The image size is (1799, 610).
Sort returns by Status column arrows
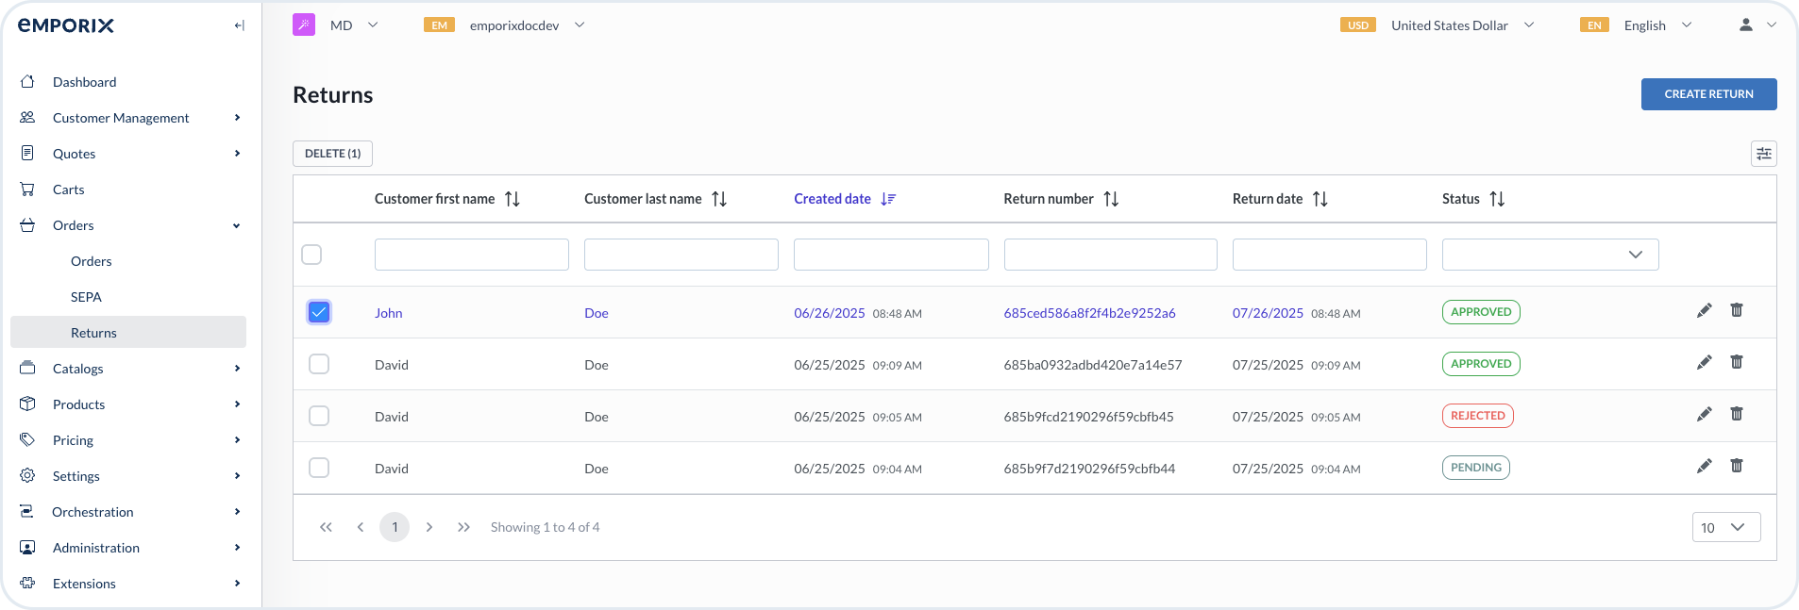[1497, 199]
